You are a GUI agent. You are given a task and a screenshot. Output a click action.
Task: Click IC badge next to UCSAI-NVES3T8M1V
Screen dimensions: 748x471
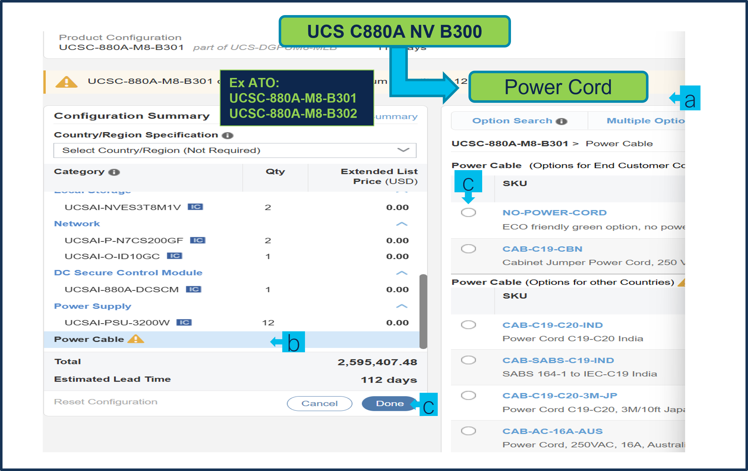coord(195,207)
